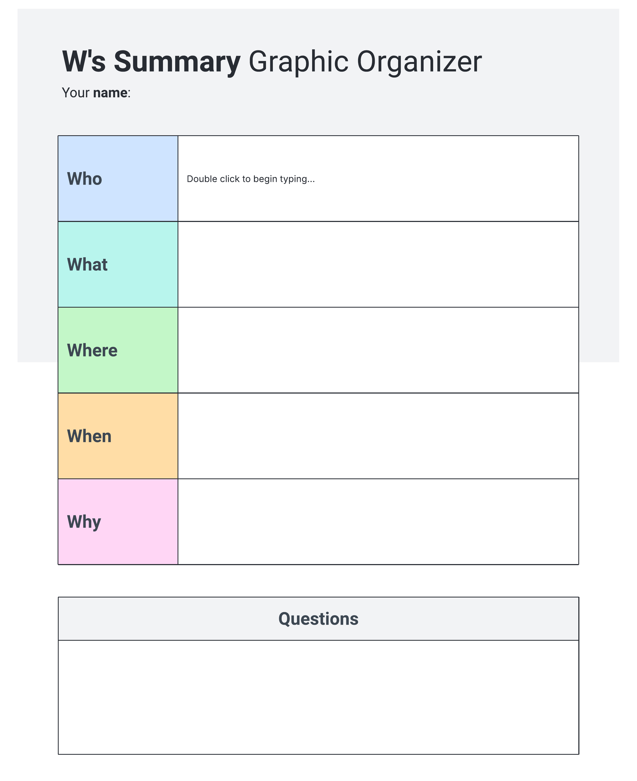Click the blank gap between Why row and Questions
Viewport: 637px width, 781px height.
pyautogui.click(x=318, y=581)
